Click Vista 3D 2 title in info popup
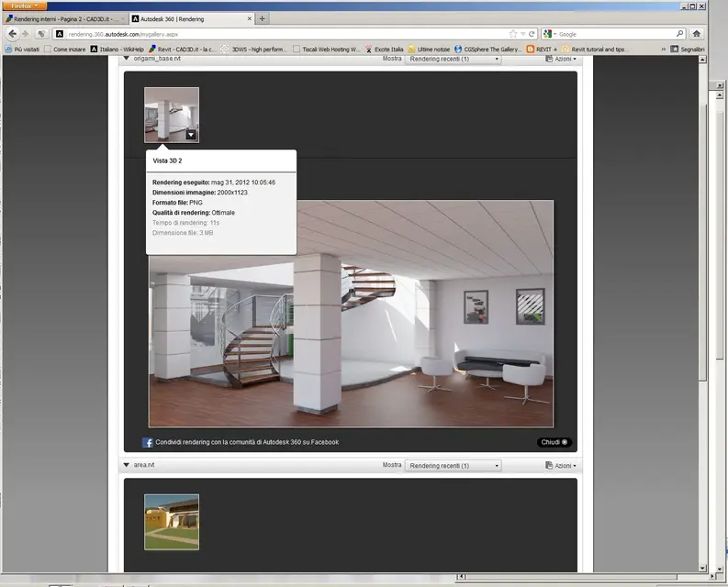 [167, 161]
